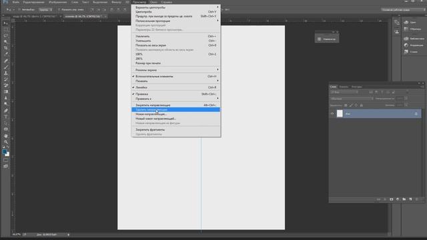Open the layer filter type dropdown
This screenshot has width=427, height=240.
pyautogui.click(x=344, y=92)
